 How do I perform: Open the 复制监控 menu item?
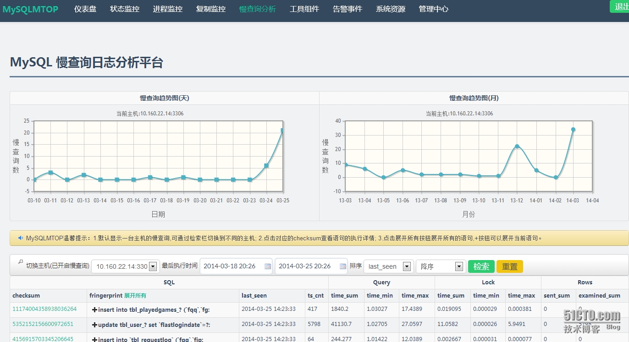click(211, 9)
